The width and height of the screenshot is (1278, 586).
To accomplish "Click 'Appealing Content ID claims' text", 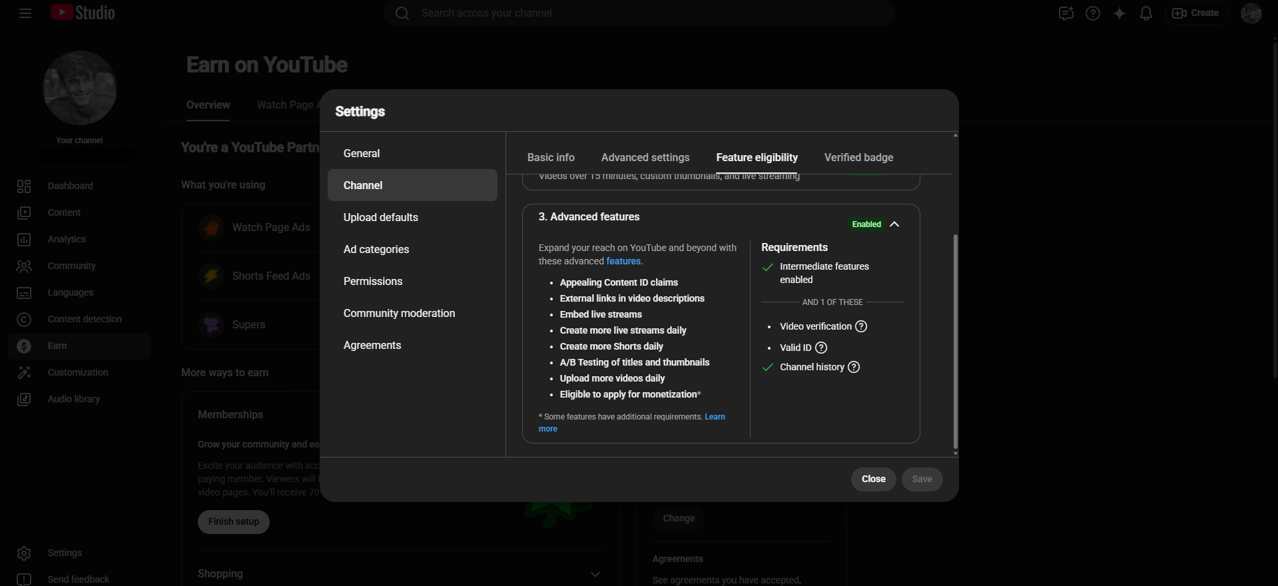I will point(619,282).
